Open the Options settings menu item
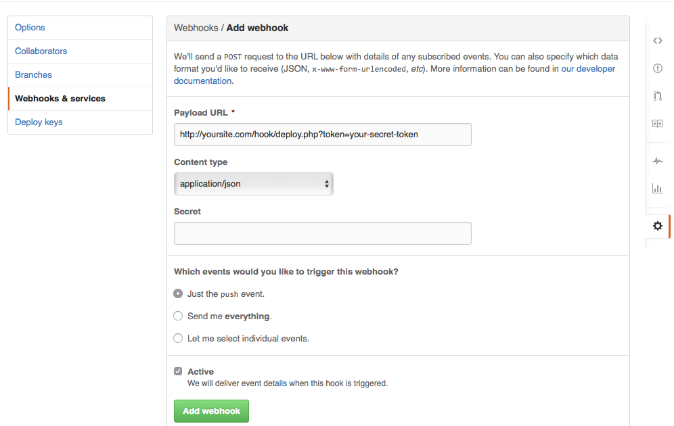 click(x=30, y=28)
